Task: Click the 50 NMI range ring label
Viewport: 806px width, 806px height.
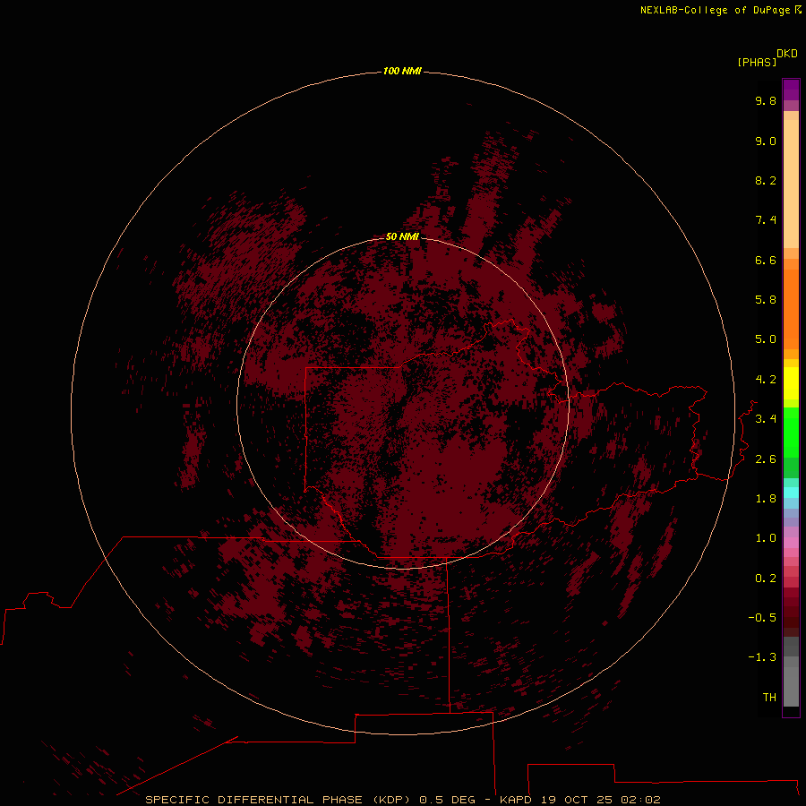Action: pos(402,236)
